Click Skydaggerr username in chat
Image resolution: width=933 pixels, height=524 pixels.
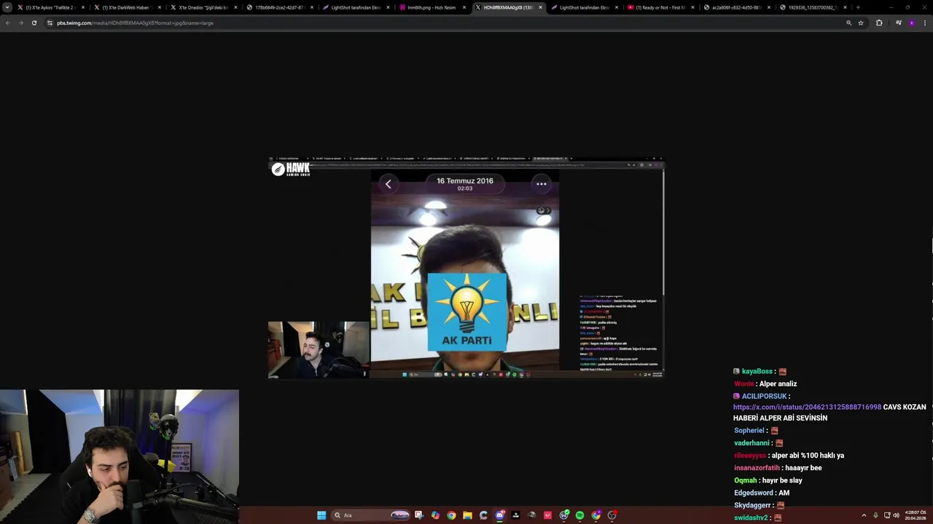point(754,505)
